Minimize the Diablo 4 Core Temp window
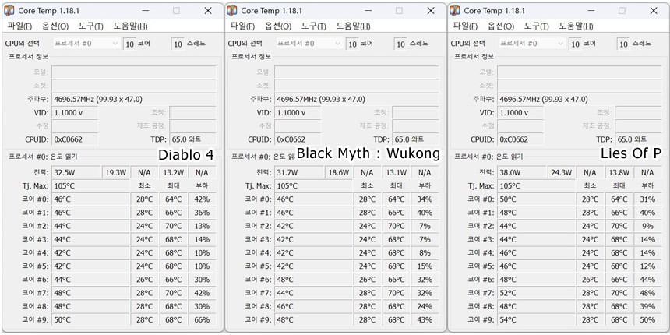The height and width of the screenshot is (335, 670). [x=144, y=11]
